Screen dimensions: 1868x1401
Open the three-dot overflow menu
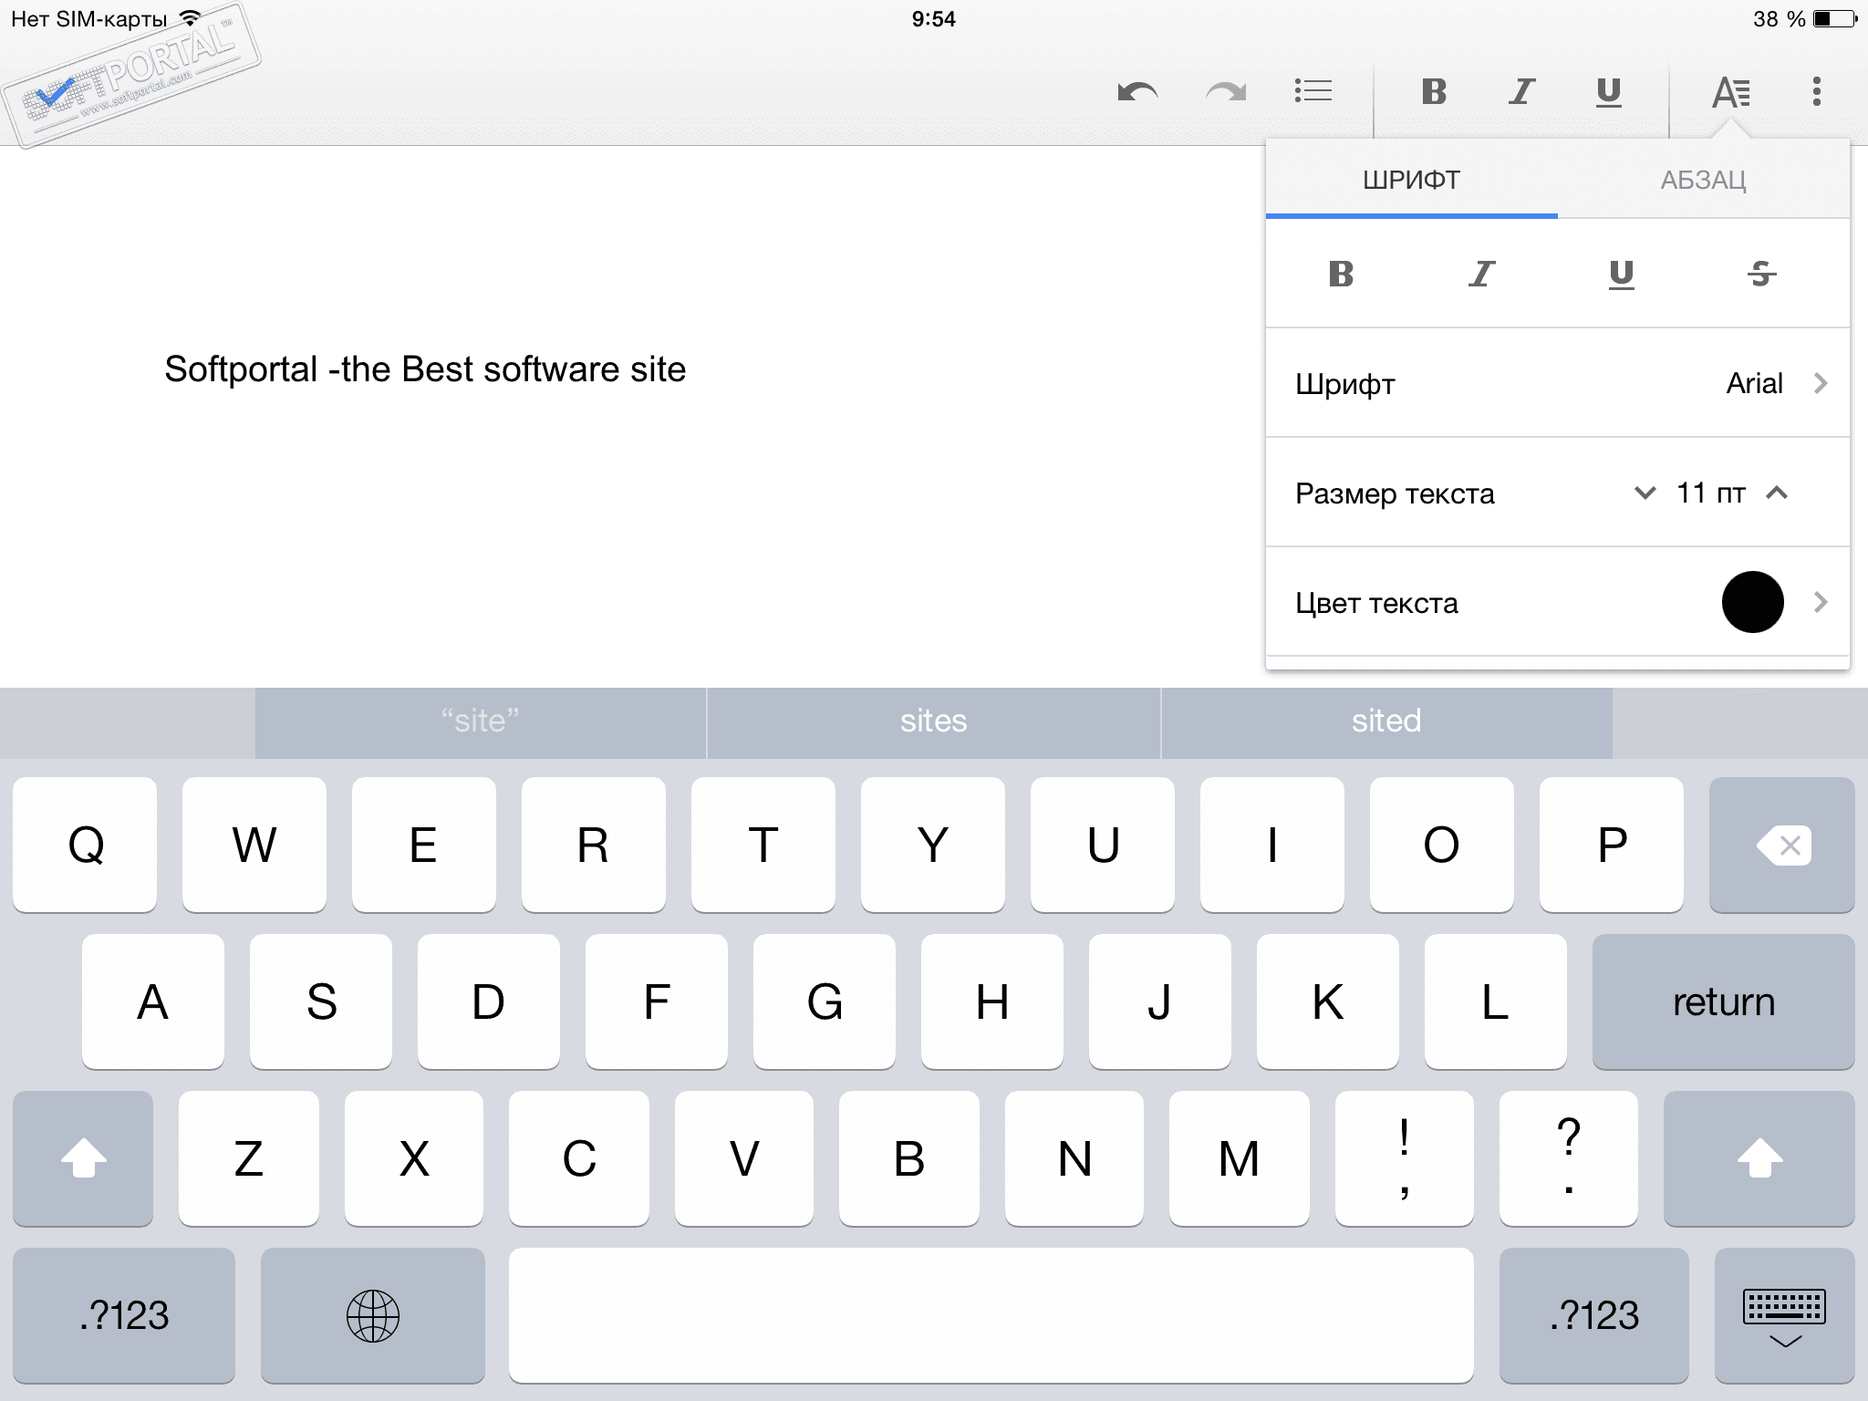point(1816,91)
